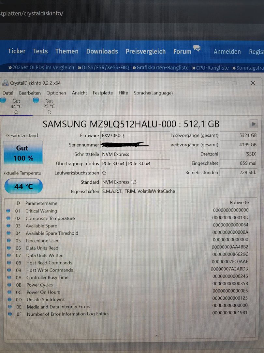Screen dimensions: 264x353
Task: Open Themen in the website navigation
Action: click(x=67, y=51)
